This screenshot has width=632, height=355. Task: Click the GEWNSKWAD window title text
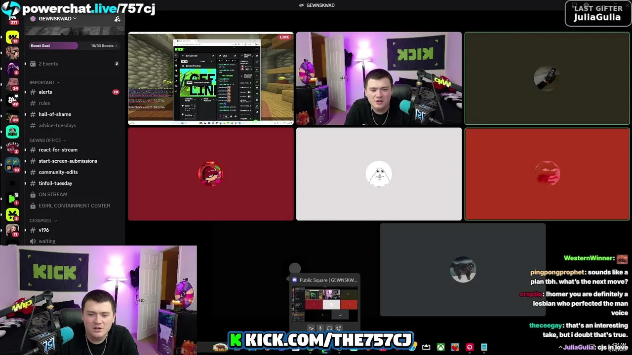pos(320,5)
